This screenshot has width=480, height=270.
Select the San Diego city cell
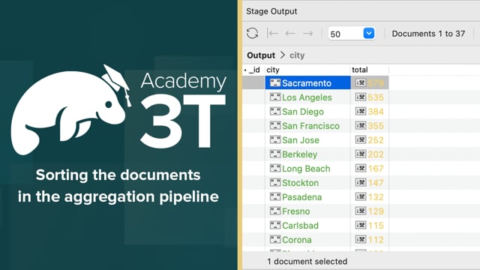[307, 112]
